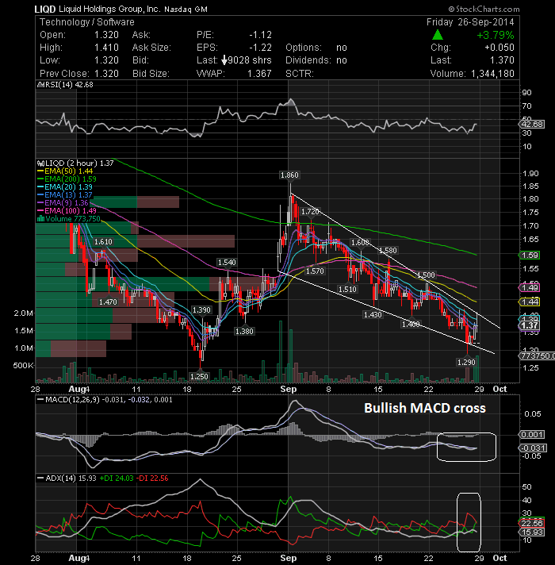Viewport: 555px width, 565px height.
Task: Click the candlestick icon before LIQD (2 hour)
Action: pyautogui.click(x=40, y=163)
